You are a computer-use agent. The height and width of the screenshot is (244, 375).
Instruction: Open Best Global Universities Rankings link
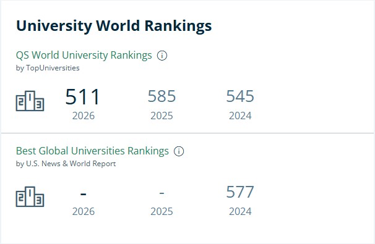92,151
